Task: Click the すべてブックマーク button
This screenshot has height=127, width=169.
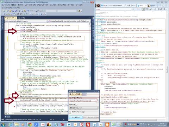Action: (x=91, y=117)
